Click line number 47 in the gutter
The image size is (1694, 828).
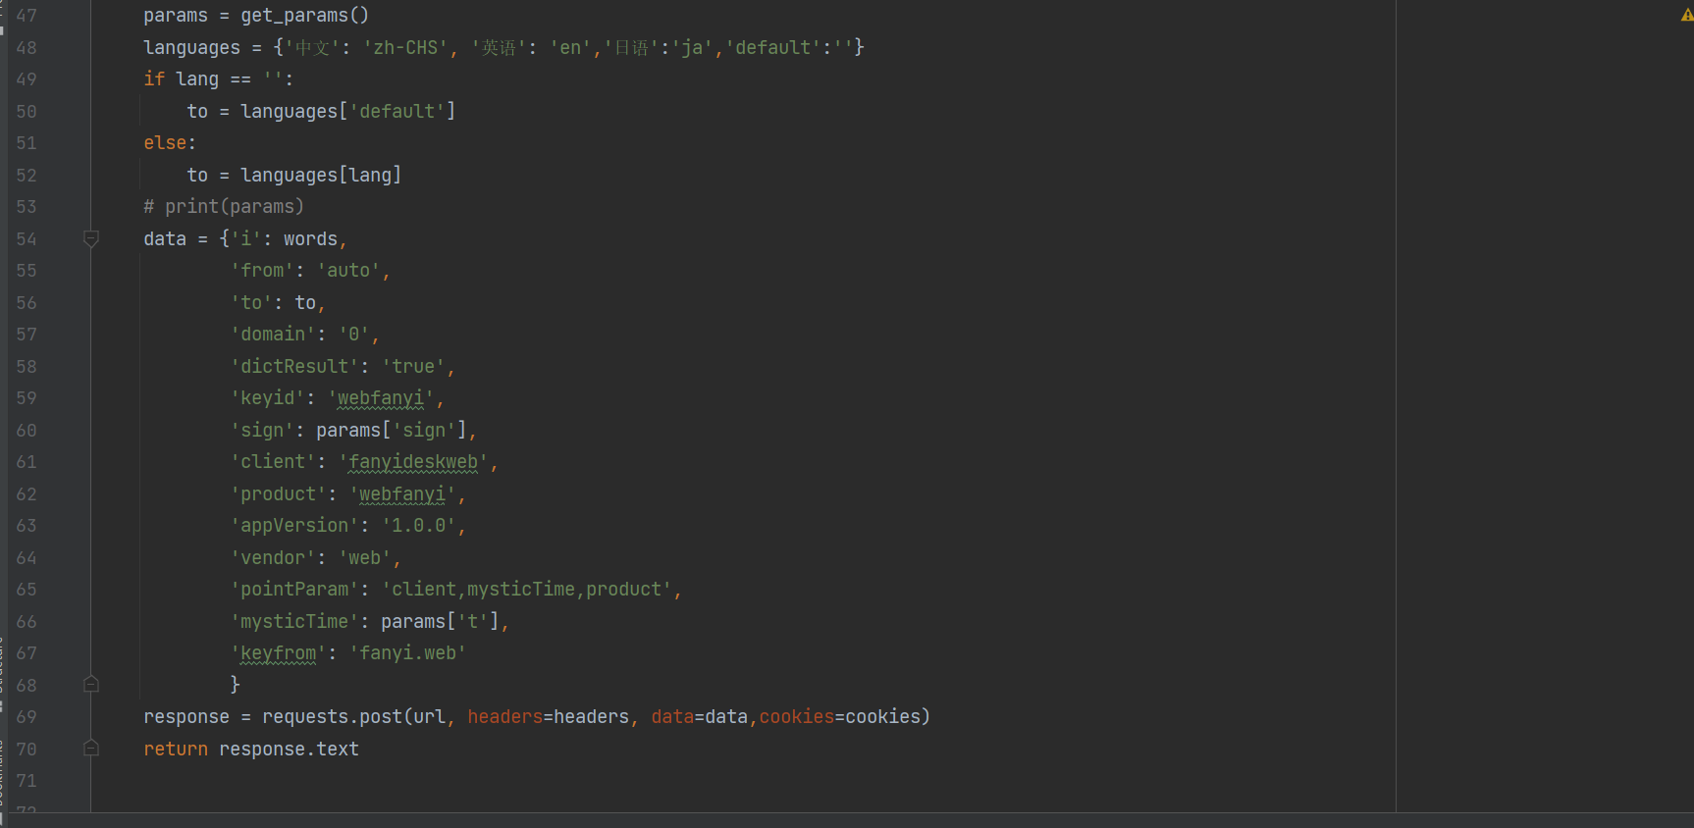pyautogui.click(x=26, y=16)
